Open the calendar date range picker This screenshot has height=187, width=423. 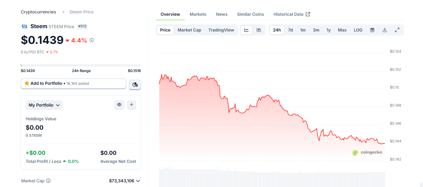point(372,30)
